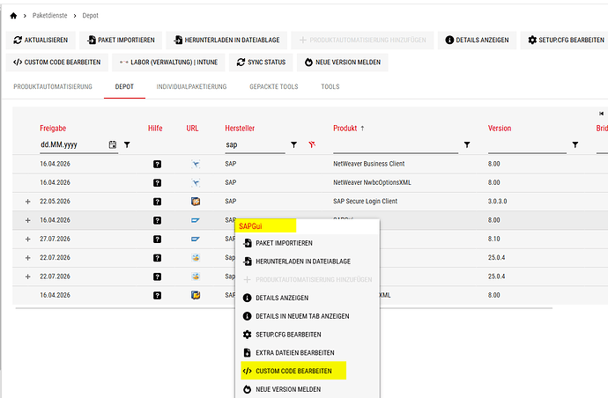The image size is (608, 398).
Task: Click Paket importieren in the toolbar
Action: pyautogui.click(x=121, y=40)
